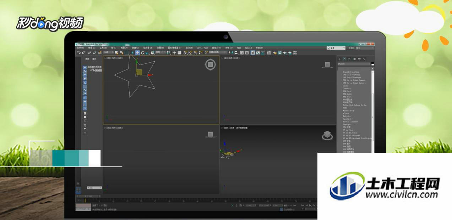Click the Mirror tool icon
This screenshot has height=220, width=452.
coord(231,52)
